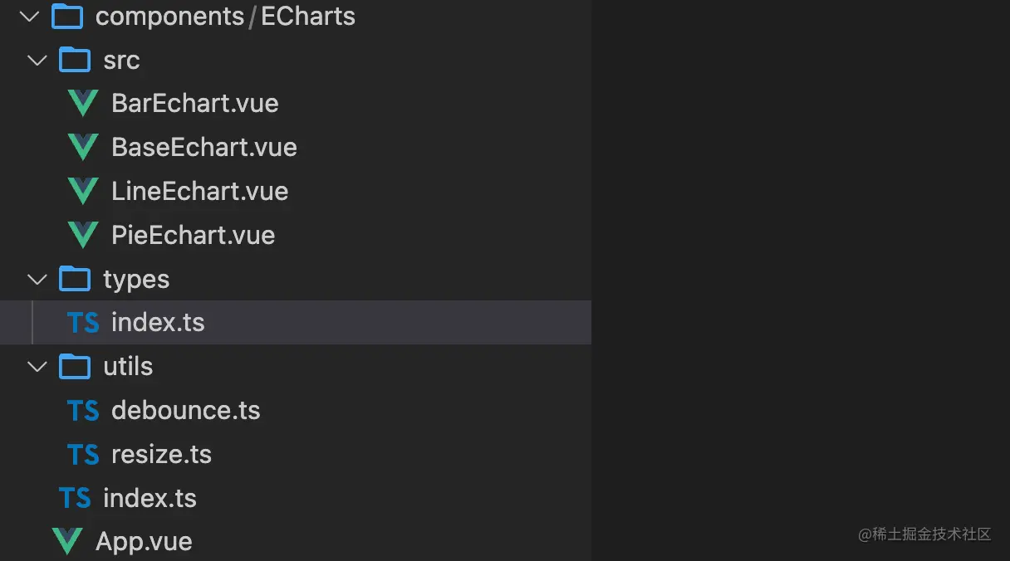
Task: Click the folder icon beside types
Action: (x=75, y=279)
